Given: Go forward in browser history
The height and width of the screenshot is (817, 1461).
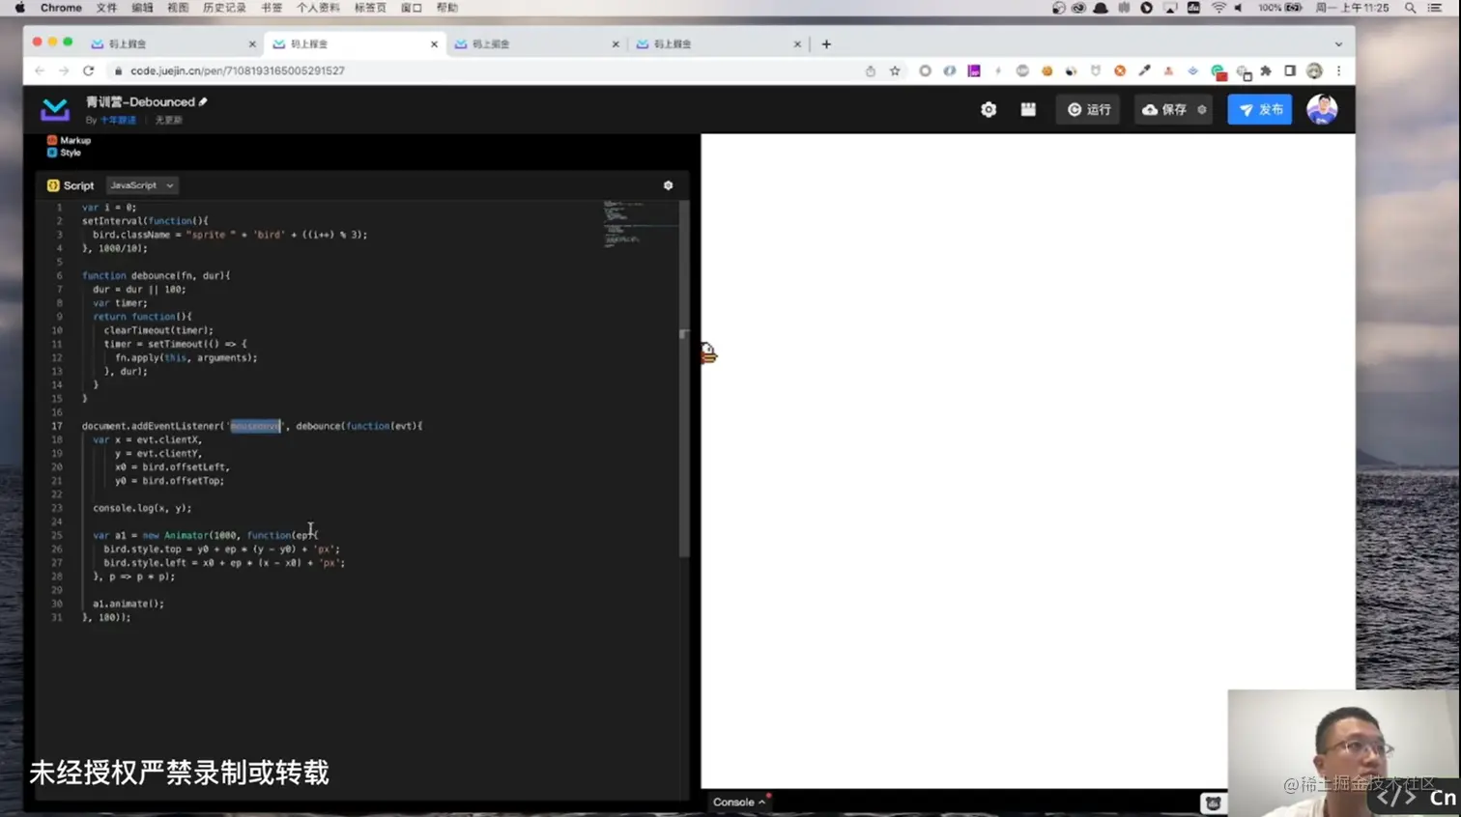Looking at the screenshot, I should 64,71.
